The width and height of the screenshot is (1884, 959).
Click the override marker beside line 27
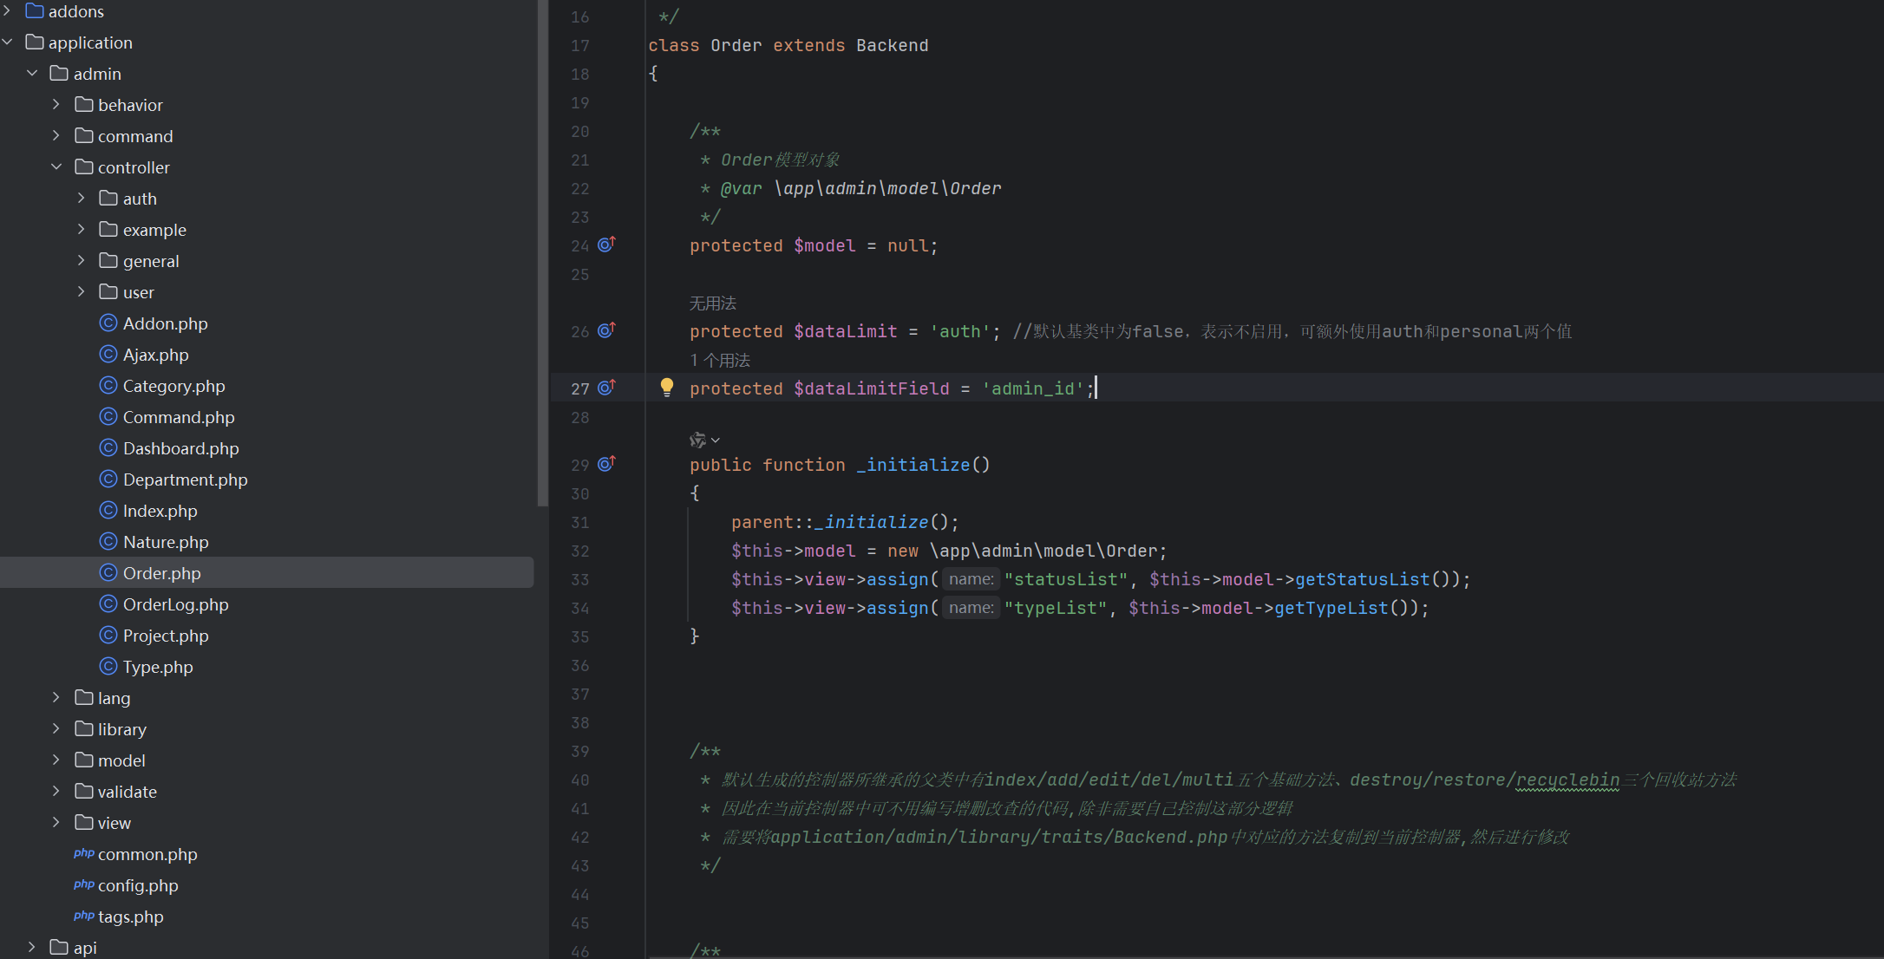606,388
